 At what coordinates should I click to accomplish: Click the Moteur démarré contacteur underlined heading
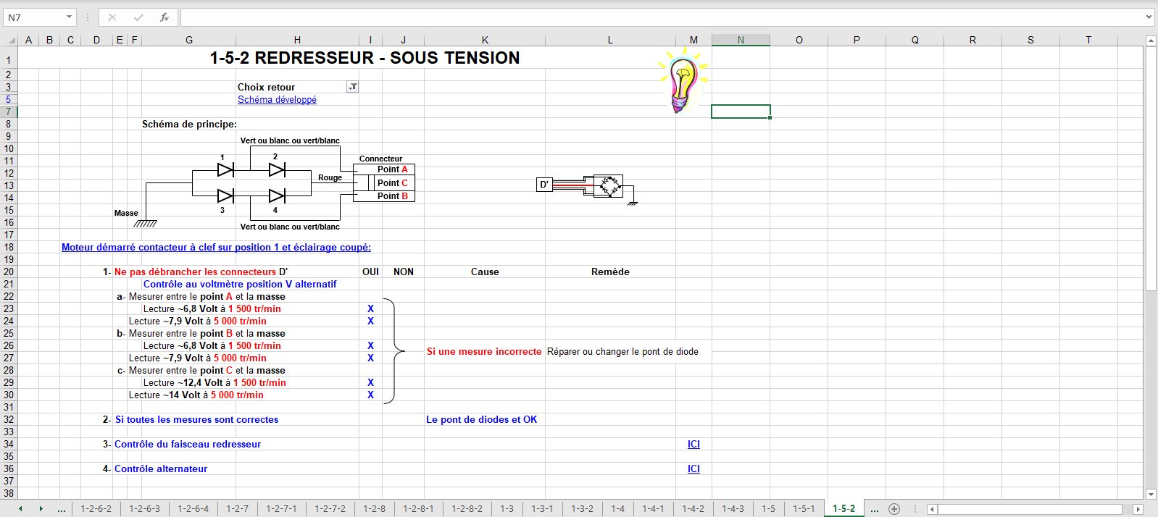click(216, 248)
